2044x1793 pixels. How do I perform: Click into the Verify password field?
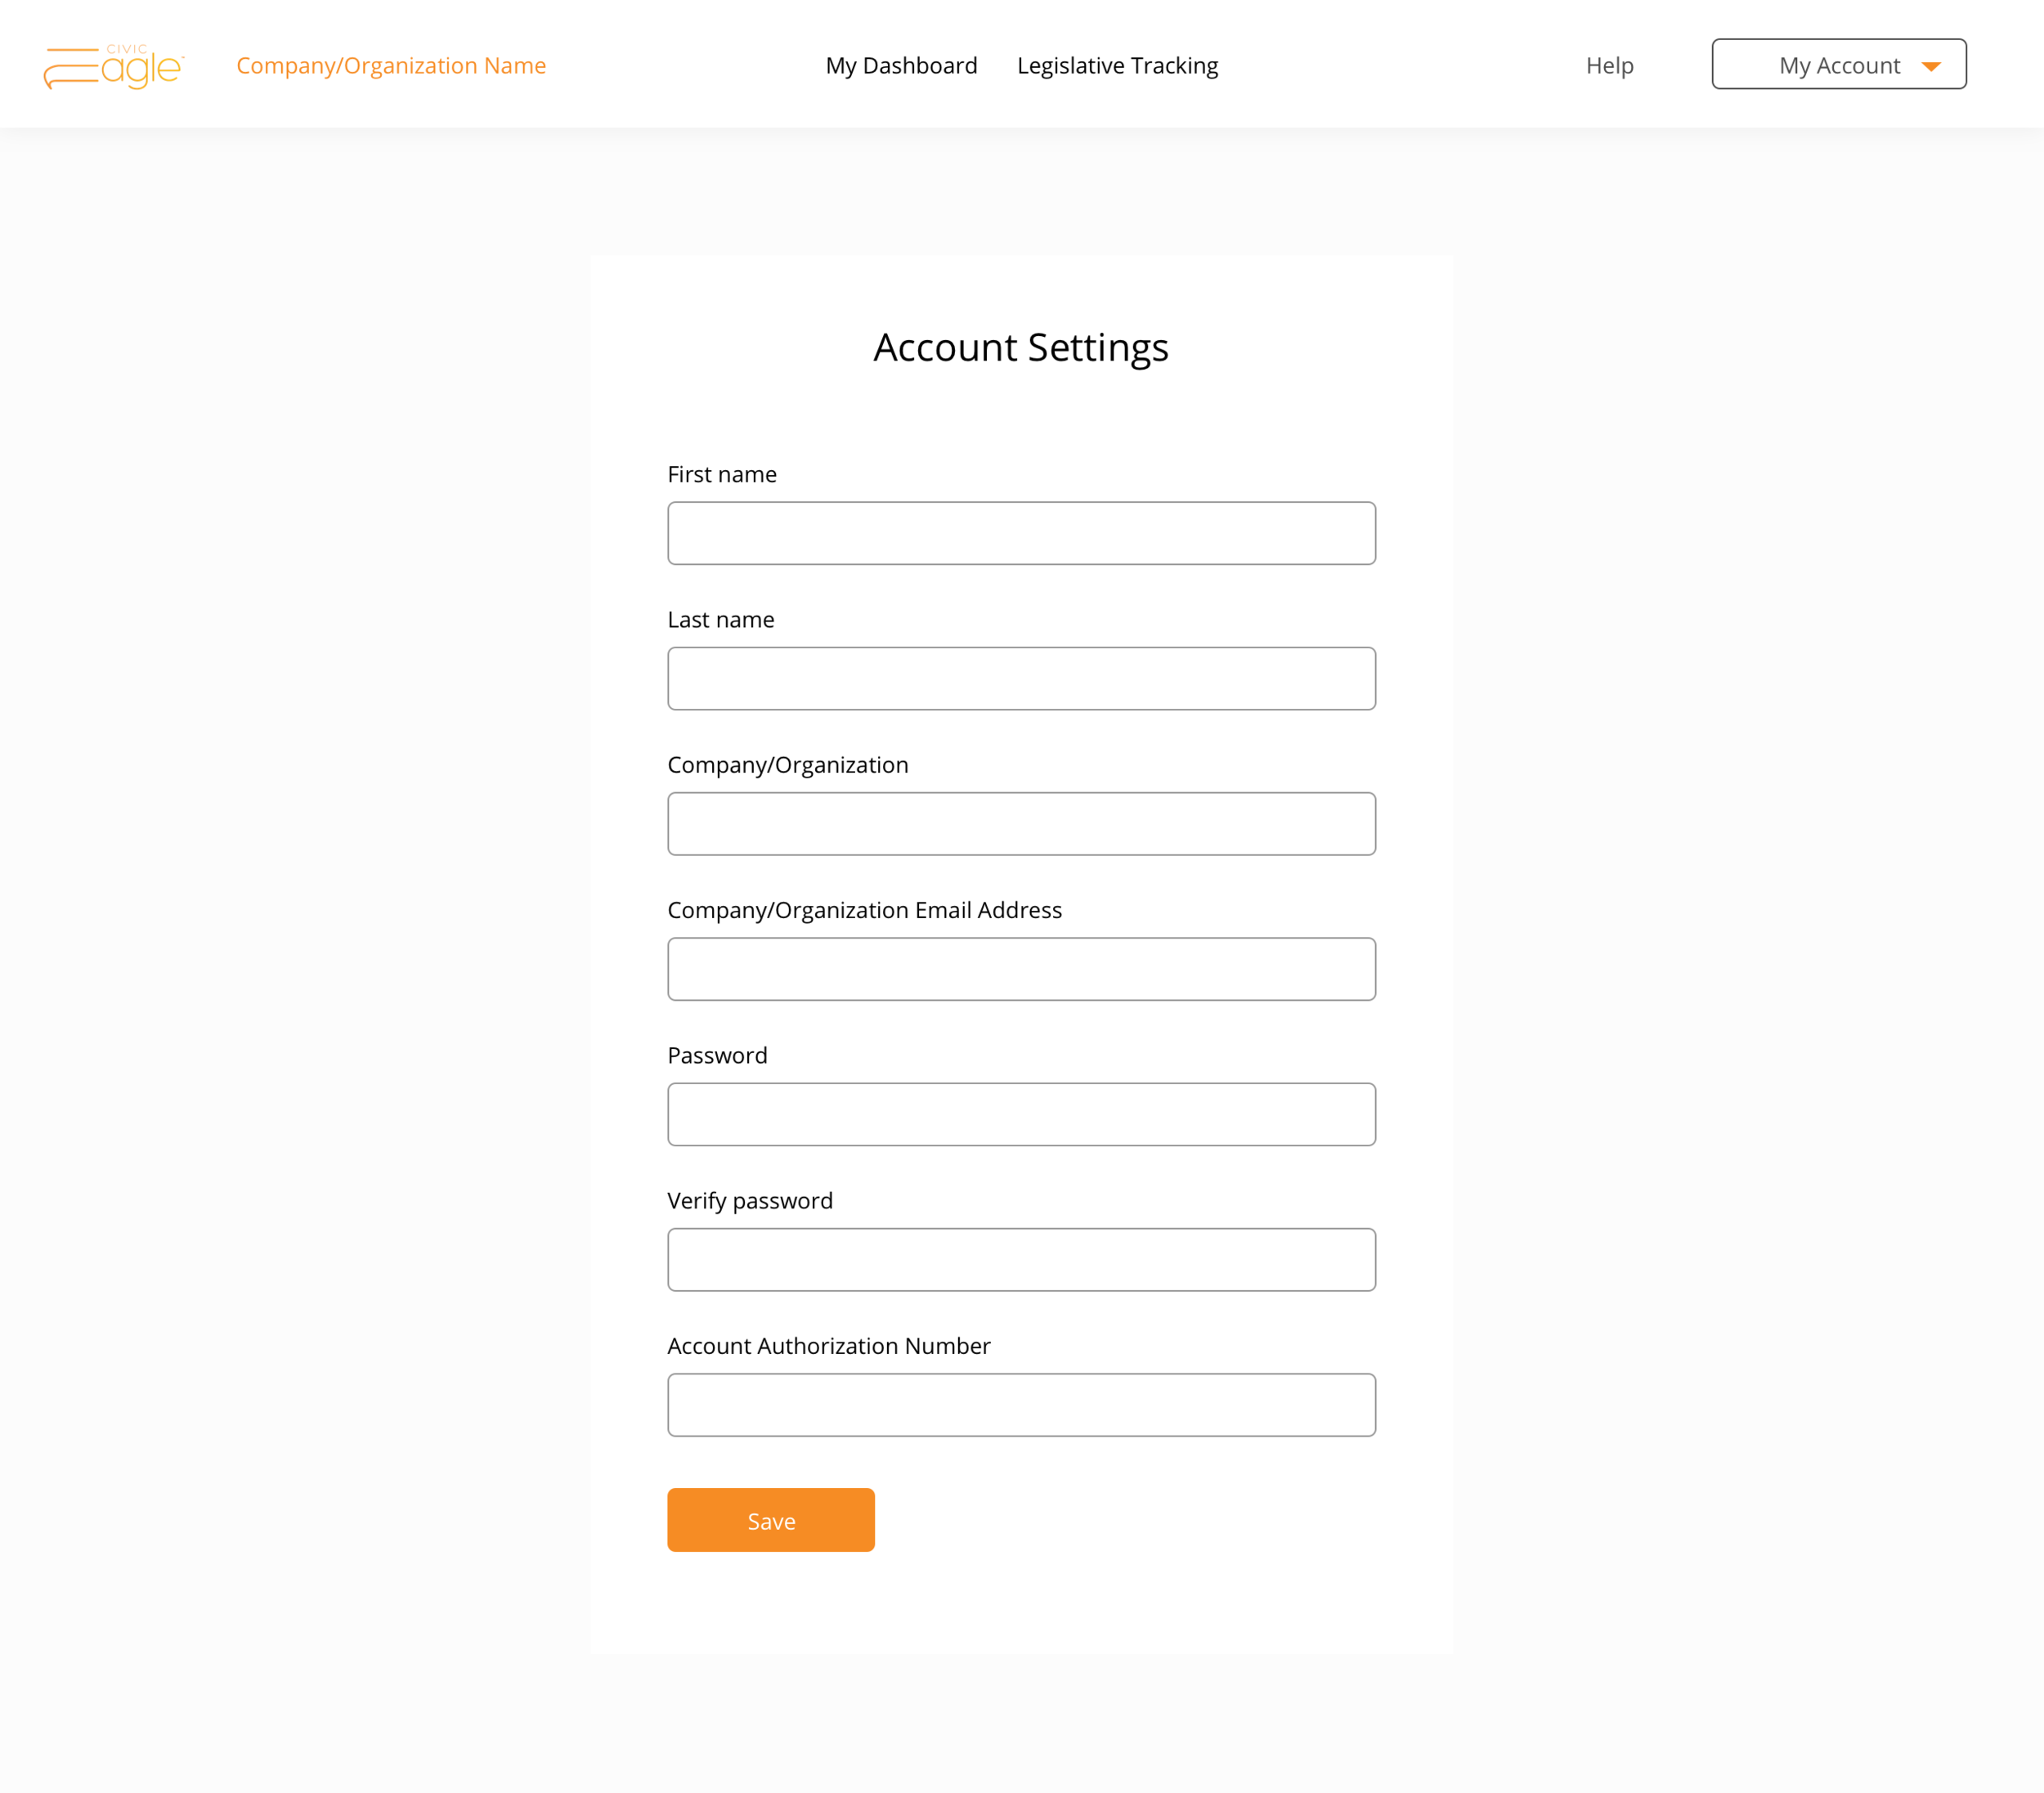tap(1021, 1259)
